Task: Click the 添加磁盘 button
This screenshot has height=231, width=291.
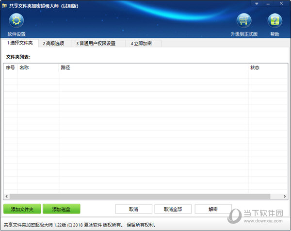Action: (62, 209)
